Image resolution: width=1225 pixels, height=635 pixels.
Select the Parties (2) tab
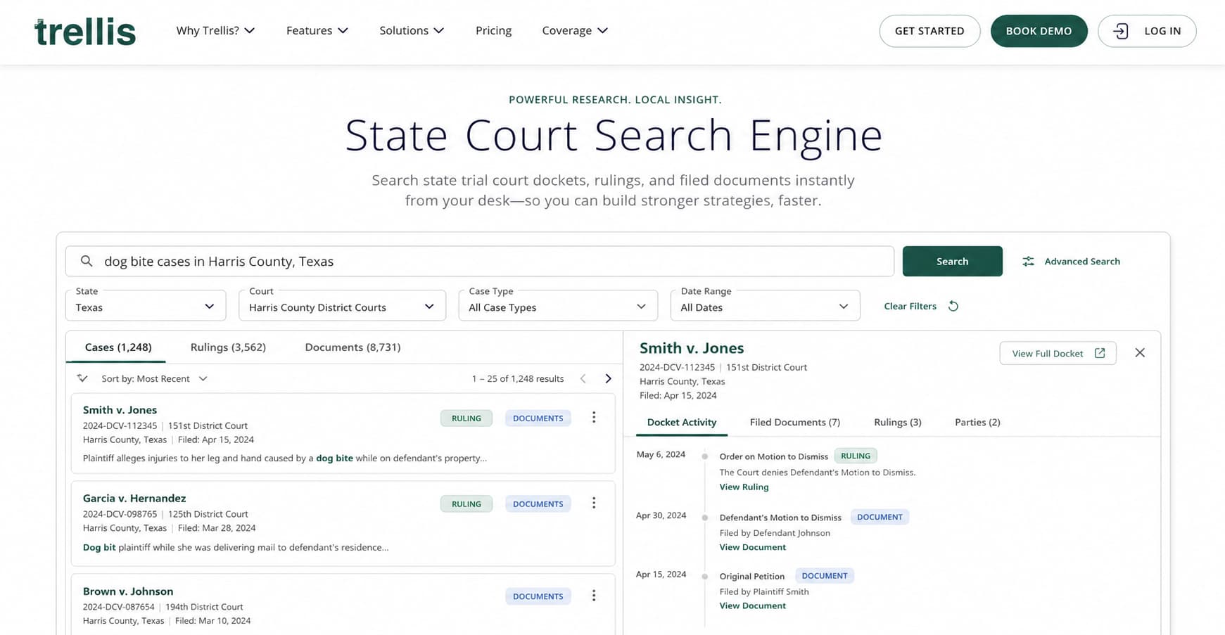coord(977,422)
